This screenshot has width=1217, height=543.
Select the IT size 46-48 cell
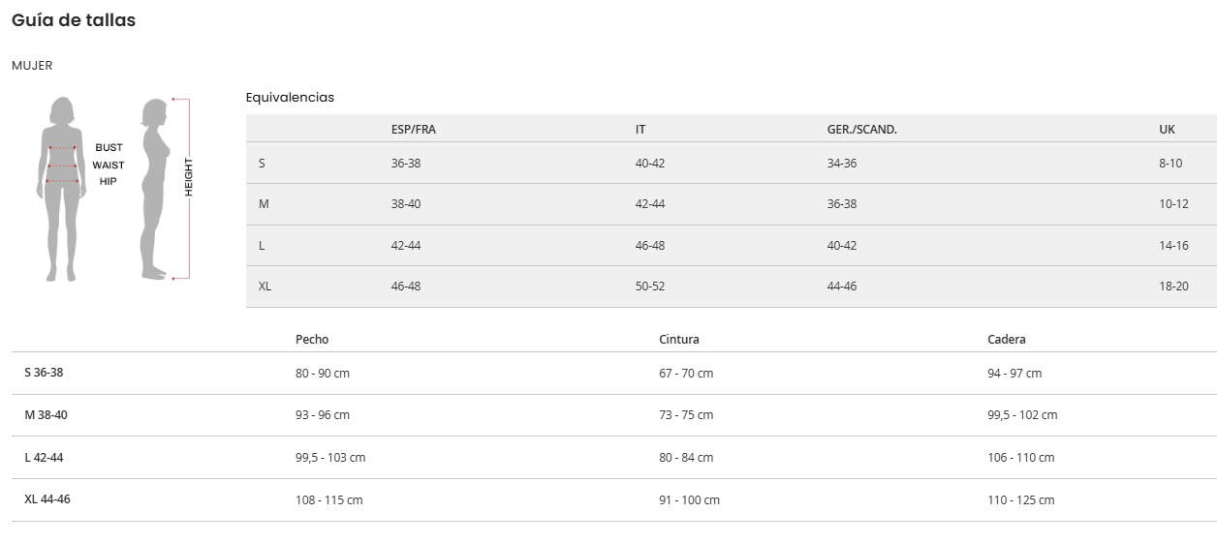(x=650, y=246)
